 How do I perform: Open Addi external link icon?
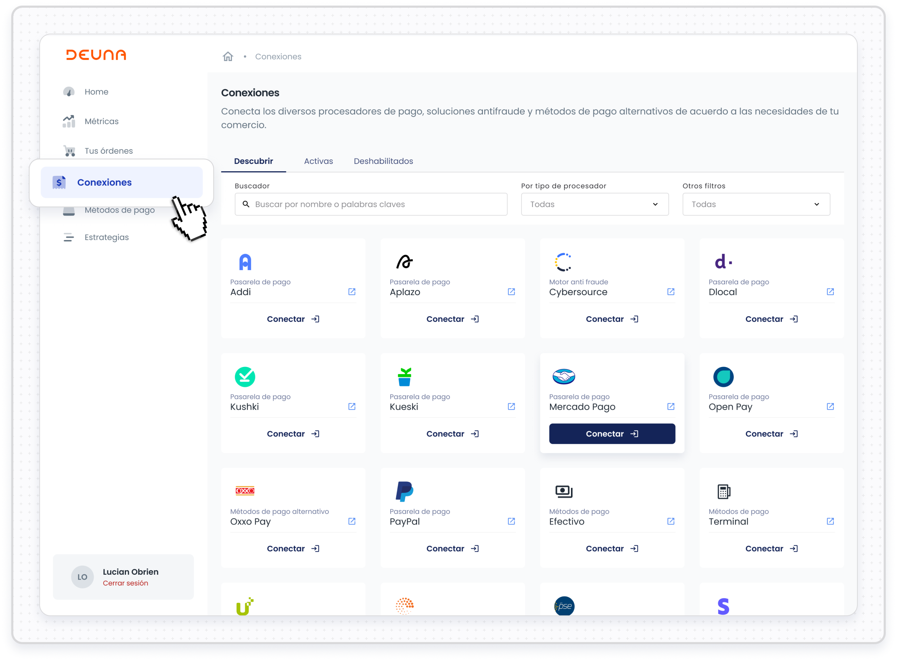click(352, 292)
